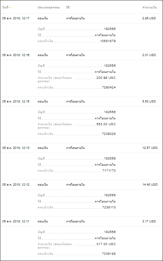Toggle the 12:11 transaction details
The image size is (163, 261).
(x=81, y=221)
